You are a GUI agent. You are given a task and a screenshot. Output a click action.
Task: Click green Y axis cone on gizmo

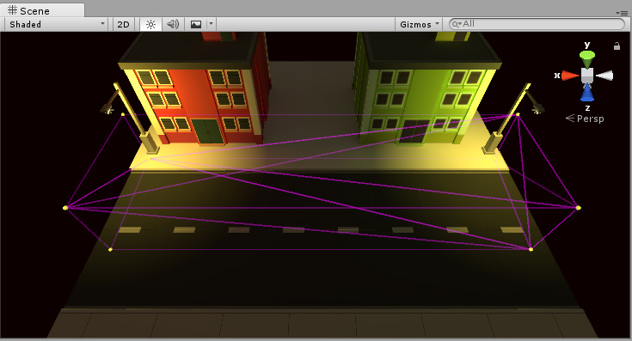point(587,59)
